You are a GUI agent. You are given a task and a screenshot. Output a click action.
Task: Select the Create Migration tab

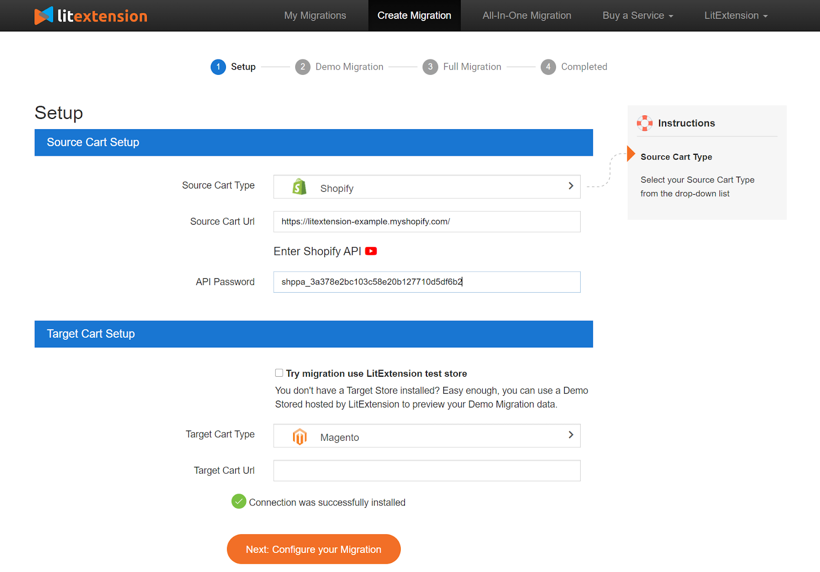(415, 15)
